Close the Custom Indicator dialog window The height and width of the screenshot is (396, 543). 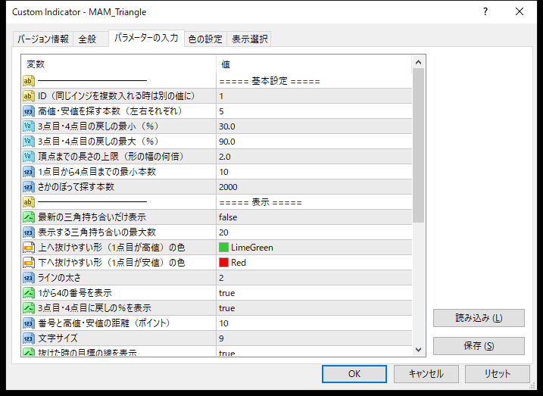point(520,12)
